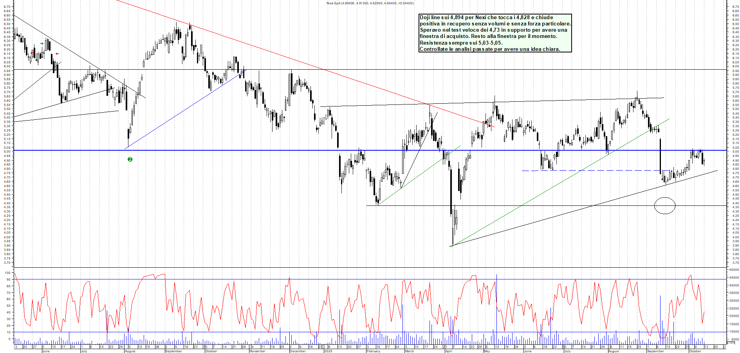
Task: Click the 'December' label on time axis
Action: coord(298,351)
